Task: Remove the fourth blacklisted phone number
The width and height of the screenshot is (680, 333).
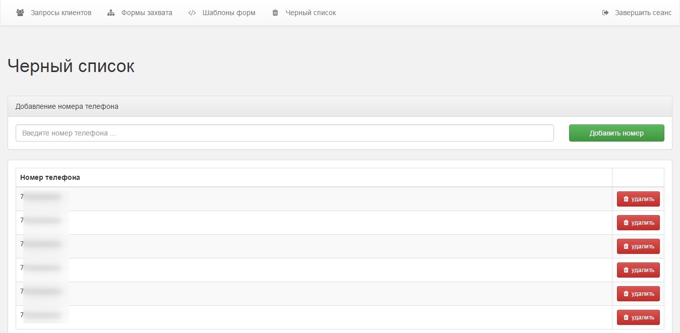Action: (638, 270)
